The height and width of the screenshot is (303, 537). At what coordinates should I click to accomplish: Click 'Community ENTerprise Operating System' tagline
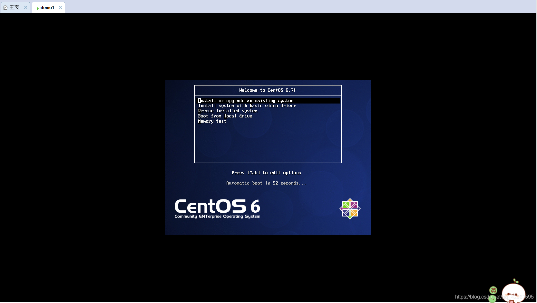217,217
